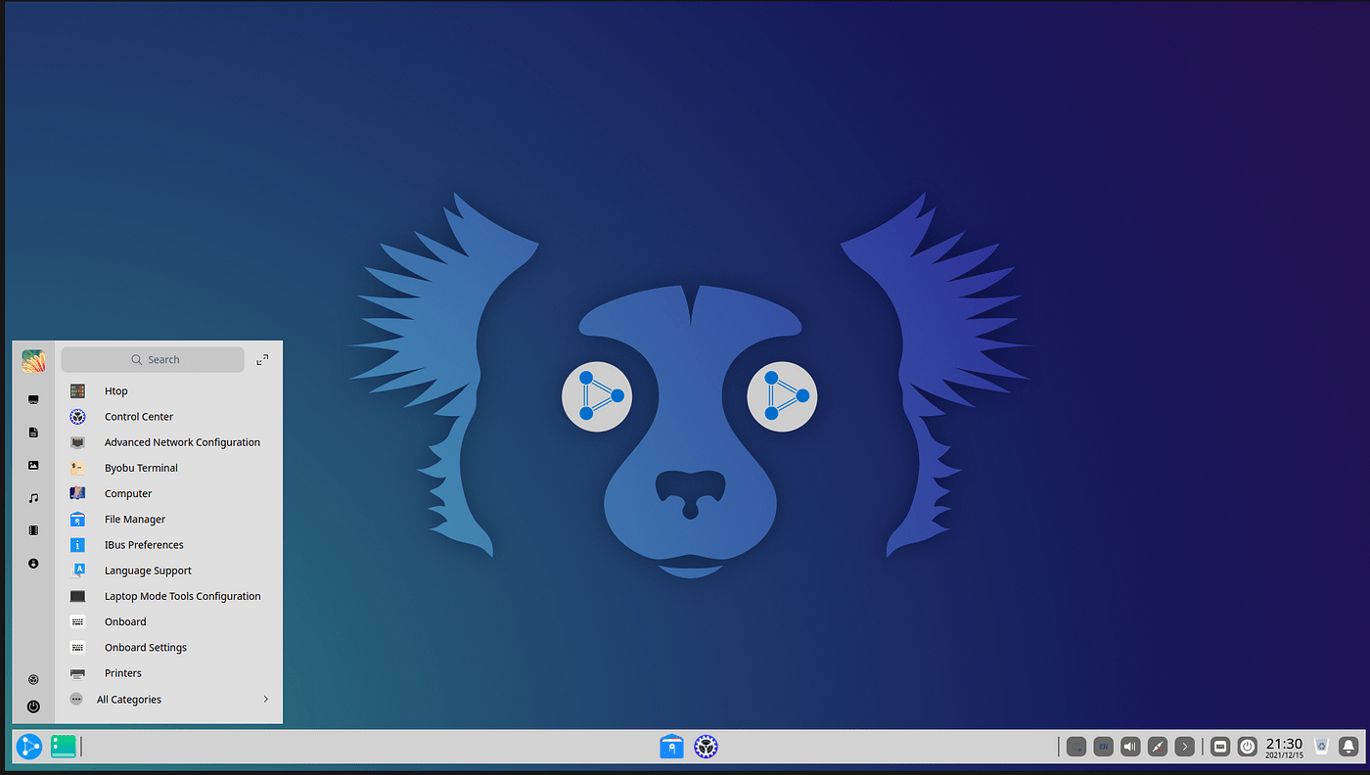Open the File Manager entry
Screen dimensions: 1370x775
click(134, 519)
